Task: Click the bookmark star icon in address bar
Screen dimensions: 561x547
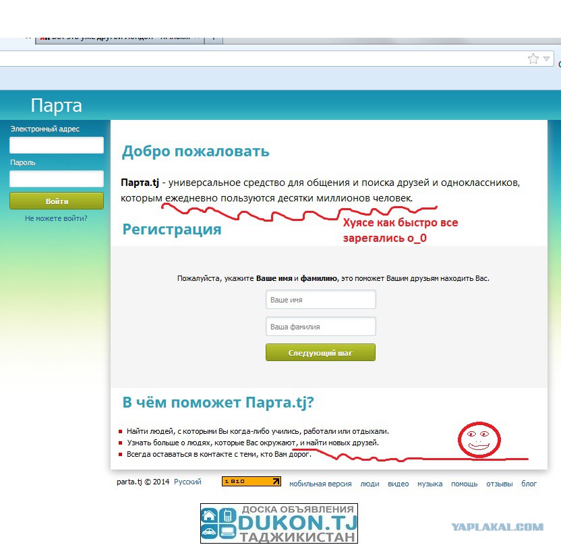Action: click(533, 59)
